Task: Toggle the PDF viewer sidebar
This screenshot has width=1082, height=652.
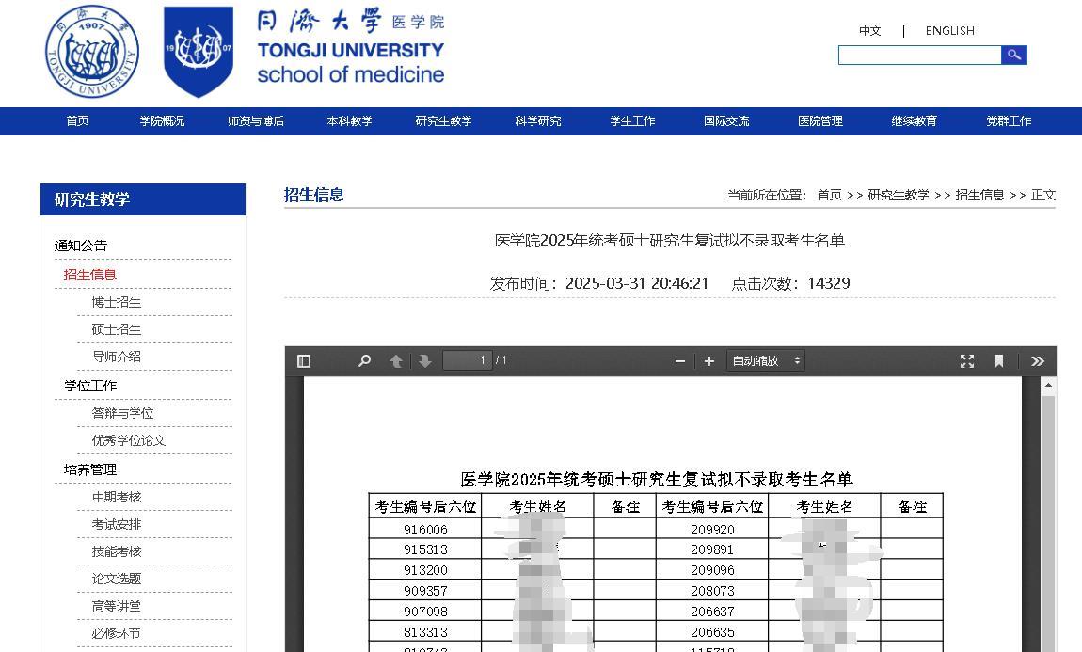Action: point(304,361)
